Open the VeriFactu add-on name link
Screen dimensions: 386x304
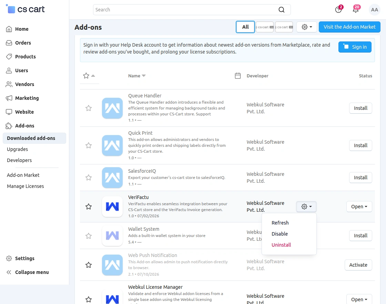138,197
